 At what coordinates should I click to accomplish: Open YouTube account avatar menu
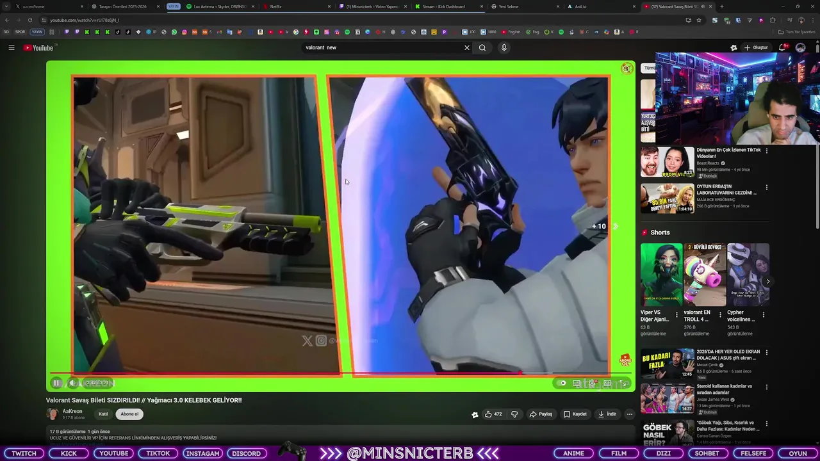[x=800, y=47]
